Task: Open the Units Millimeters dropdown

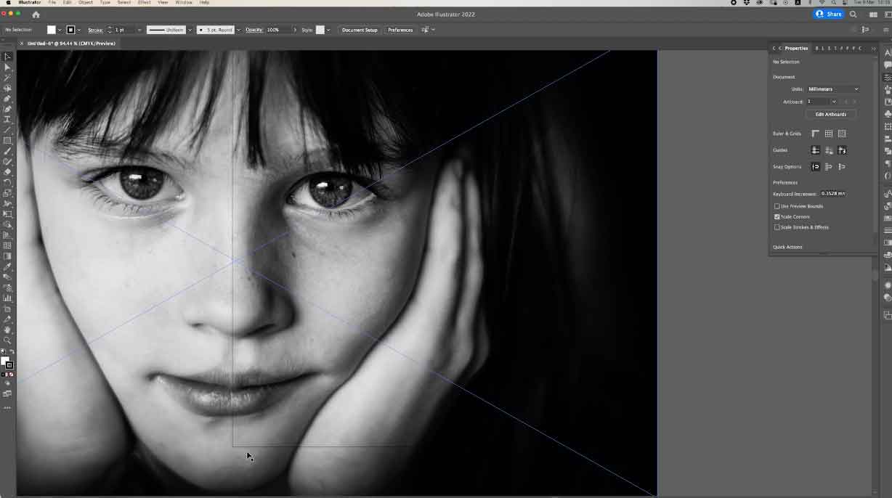Action: point(833,89)
